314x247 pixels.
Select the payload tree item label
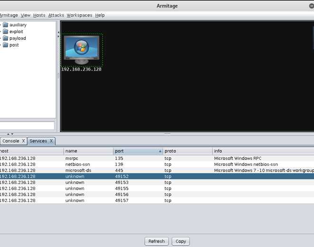click(18, 38)
